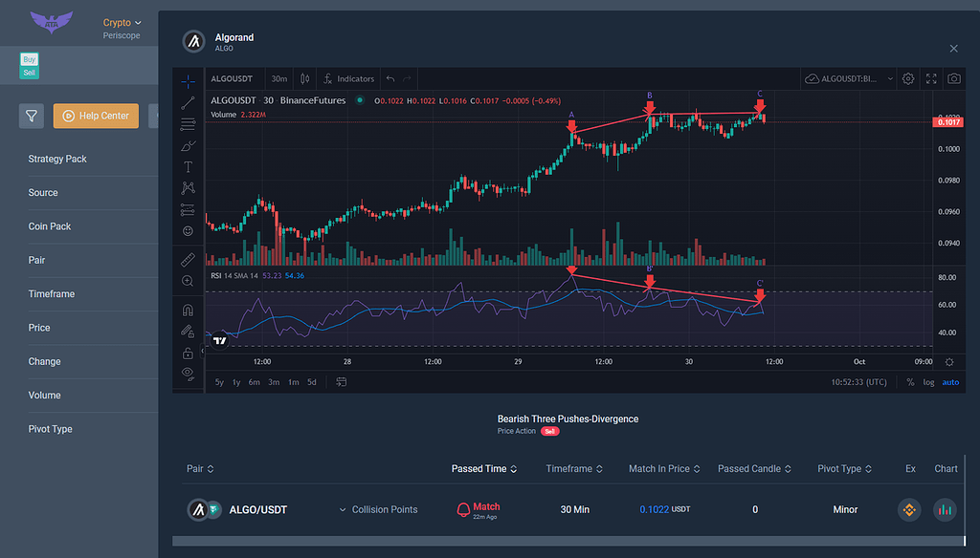Open chart settings via the gear icon
Image resolution: width=980 pixels, height=558 pixels.
pyautogui.click(x=907, y=78)
